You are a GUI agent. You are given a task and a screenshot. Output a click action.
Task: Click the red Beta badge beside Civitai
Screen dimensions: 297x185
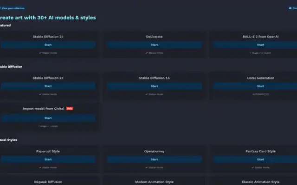coord(70,109)
